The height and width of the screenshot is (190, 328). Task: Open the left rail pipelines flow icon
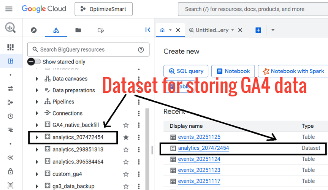10,102
